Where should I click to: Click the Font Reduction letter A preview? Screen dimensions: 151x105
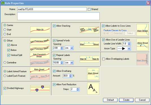coord(93,89)
